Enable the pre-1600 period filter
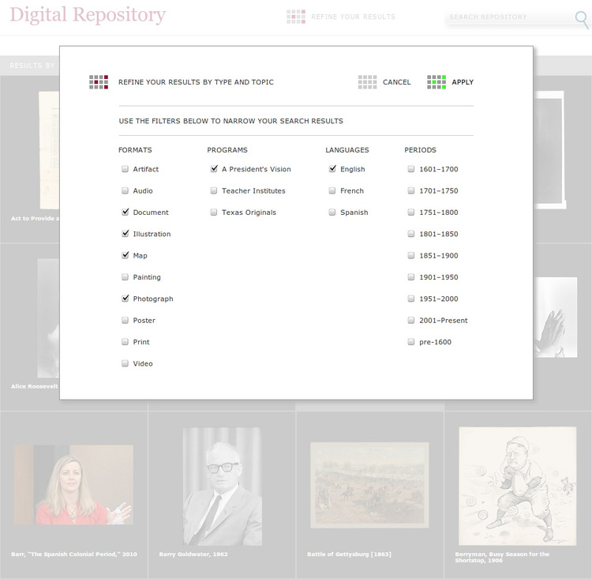This screenshot has width=592, height=579. tap(411, 342)
